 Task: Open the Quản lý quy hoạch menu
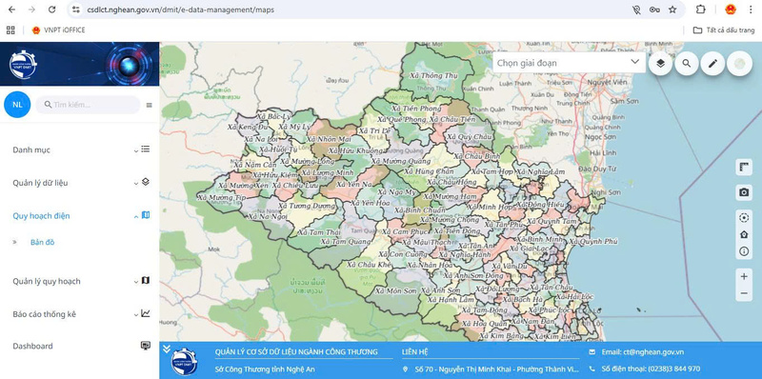tap(47, 282)
